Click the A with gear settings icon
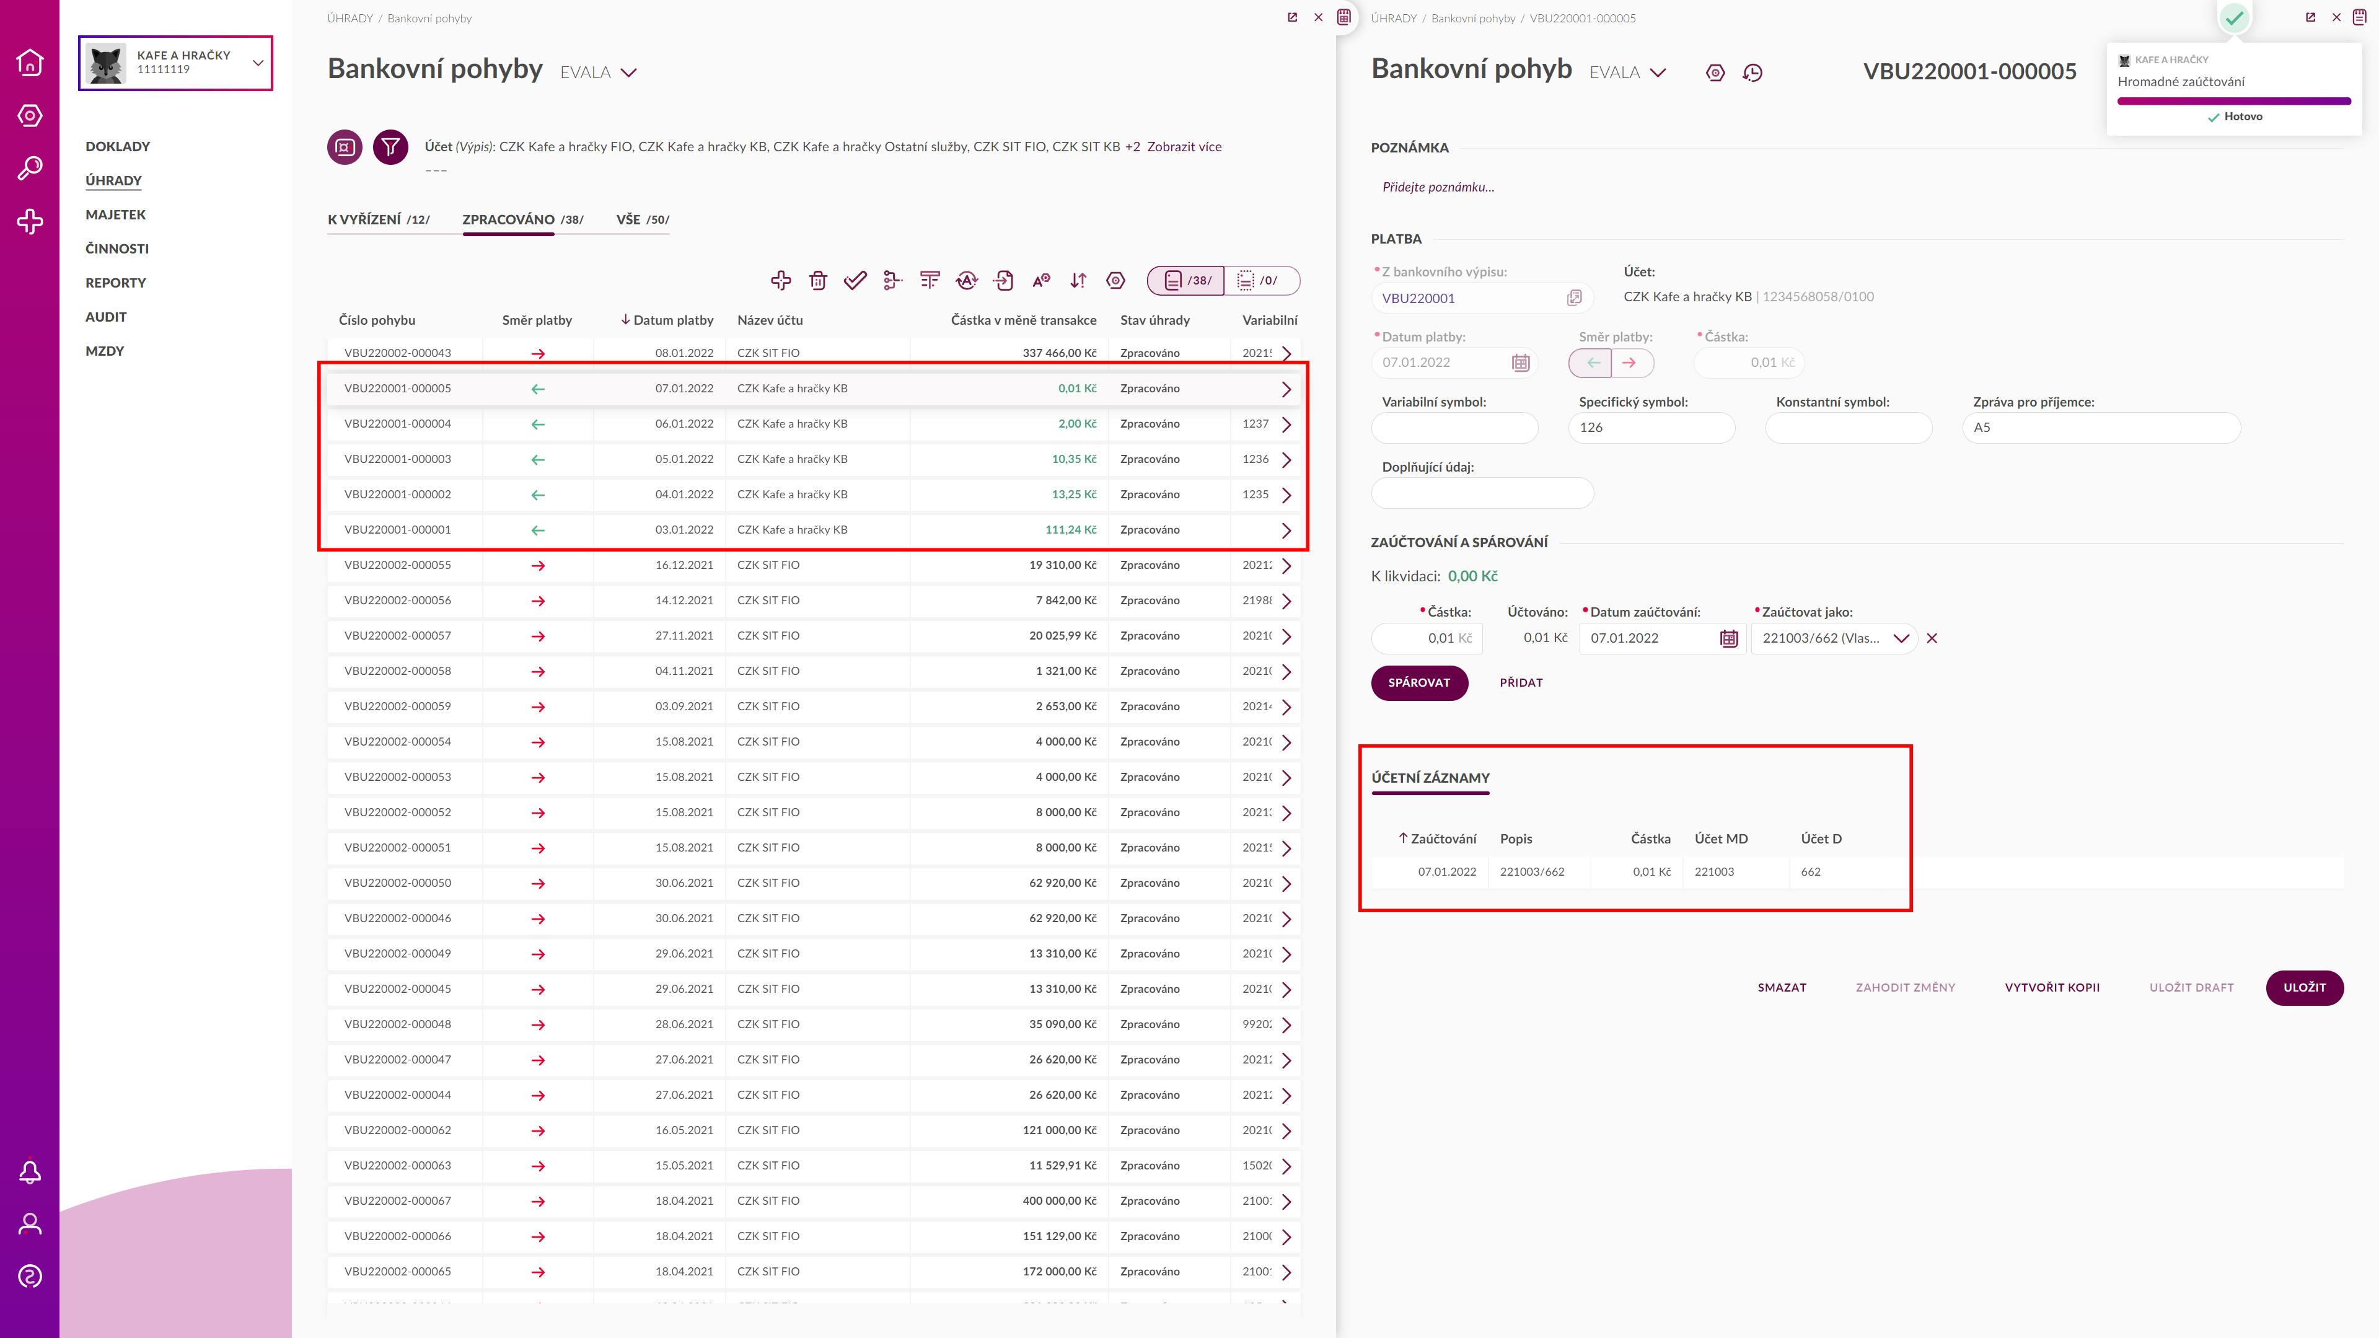 click(x=1041, y=279)
